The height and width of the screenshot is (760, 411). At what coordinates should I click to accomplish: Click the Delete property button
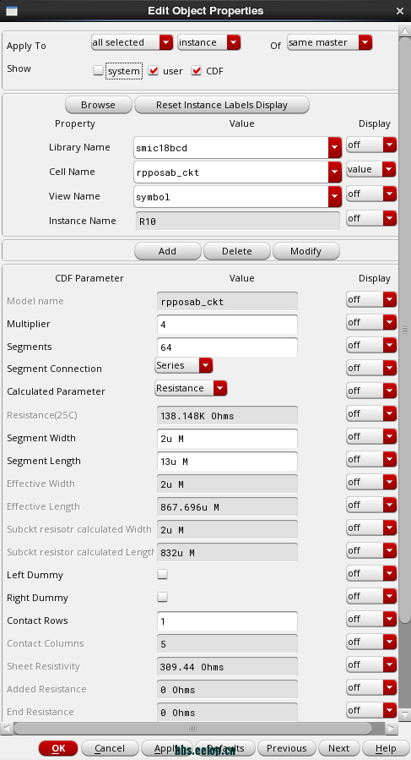coord(236,251)
